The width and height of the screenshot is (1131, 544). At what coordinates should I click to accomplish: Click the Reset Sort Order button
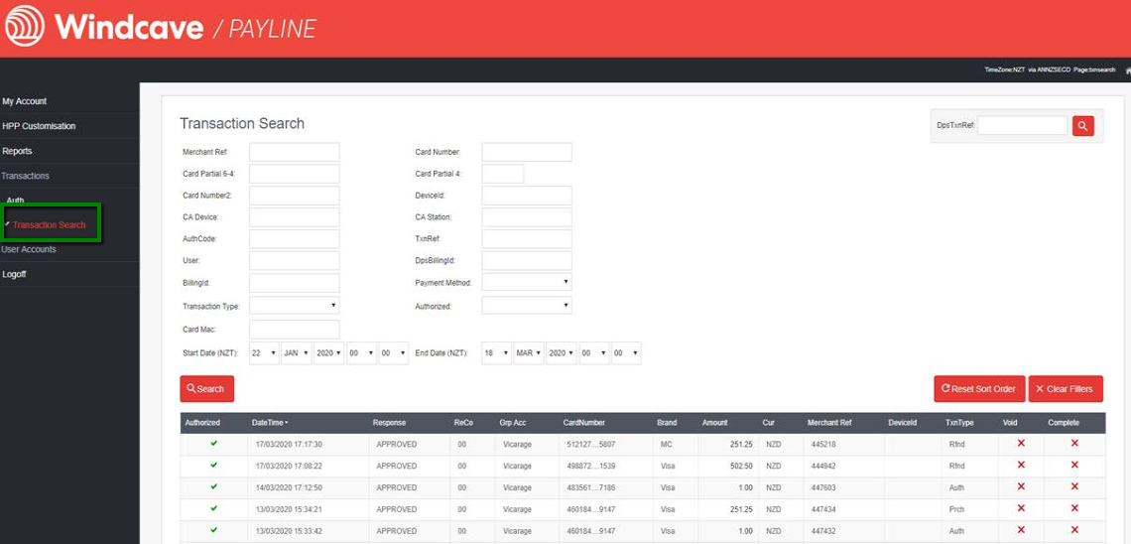click(x=979, y=389)
